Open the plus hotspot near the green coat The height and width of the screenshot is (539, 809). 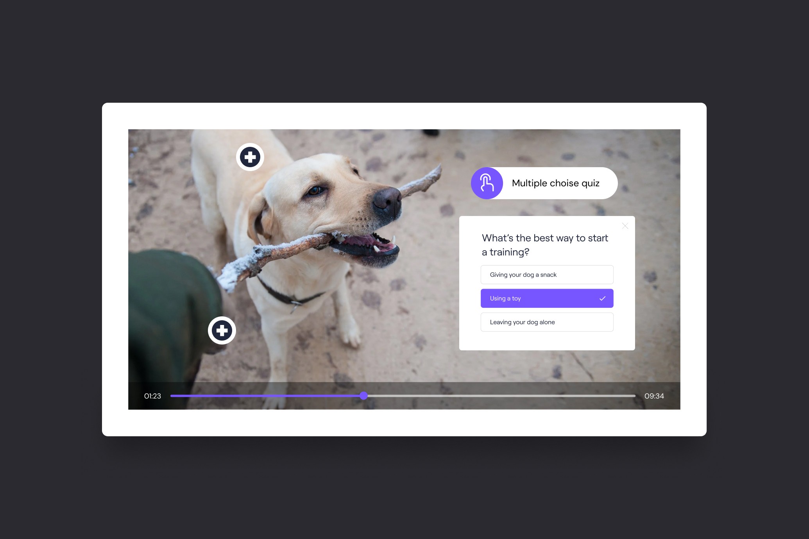222,330
